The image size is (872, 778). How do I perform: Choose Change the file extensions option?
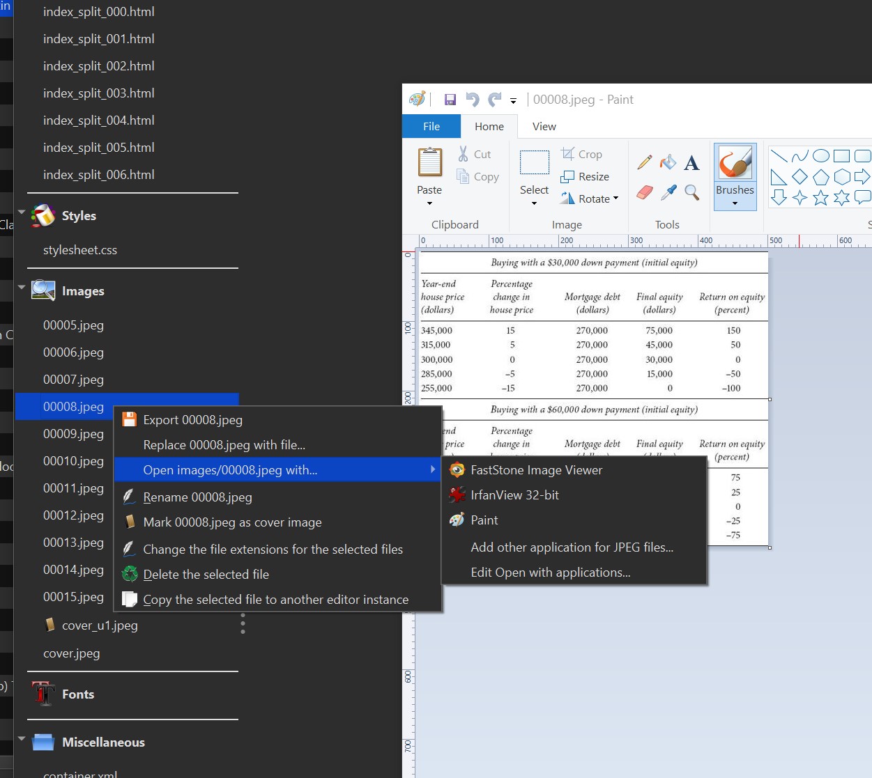click(277, 550)
